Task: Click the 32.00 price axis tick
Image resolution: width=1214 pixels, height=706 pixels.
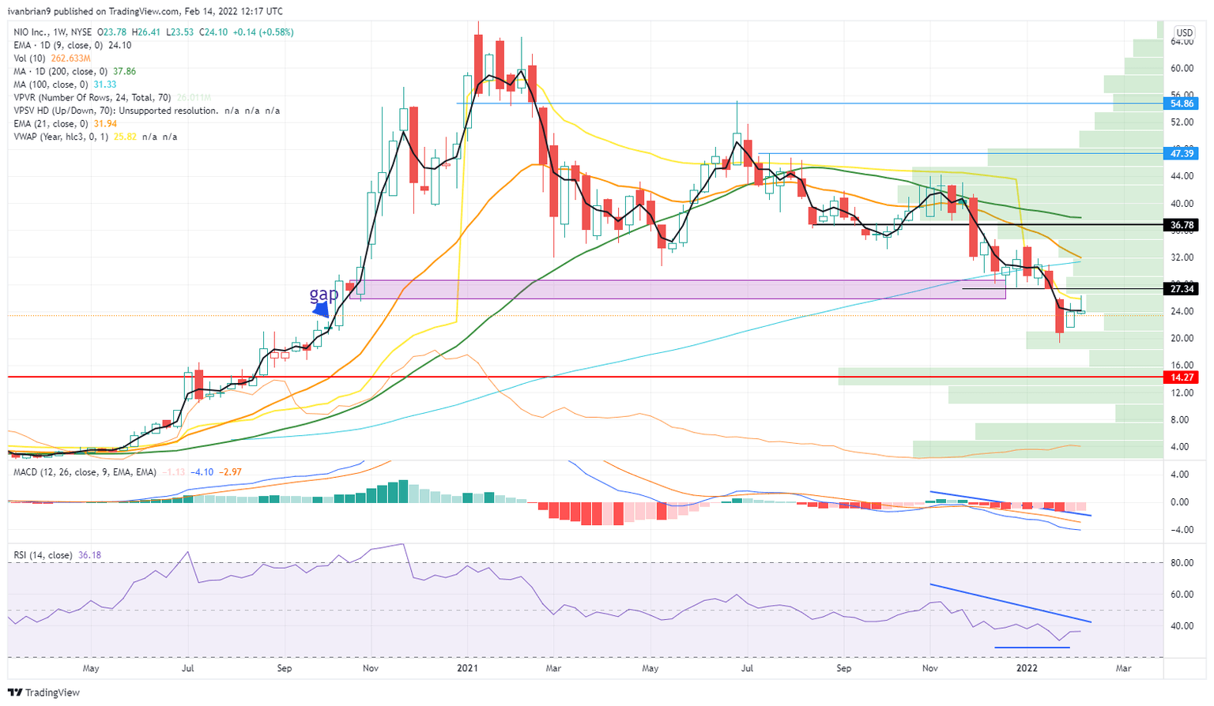Action: [1182, 257]
